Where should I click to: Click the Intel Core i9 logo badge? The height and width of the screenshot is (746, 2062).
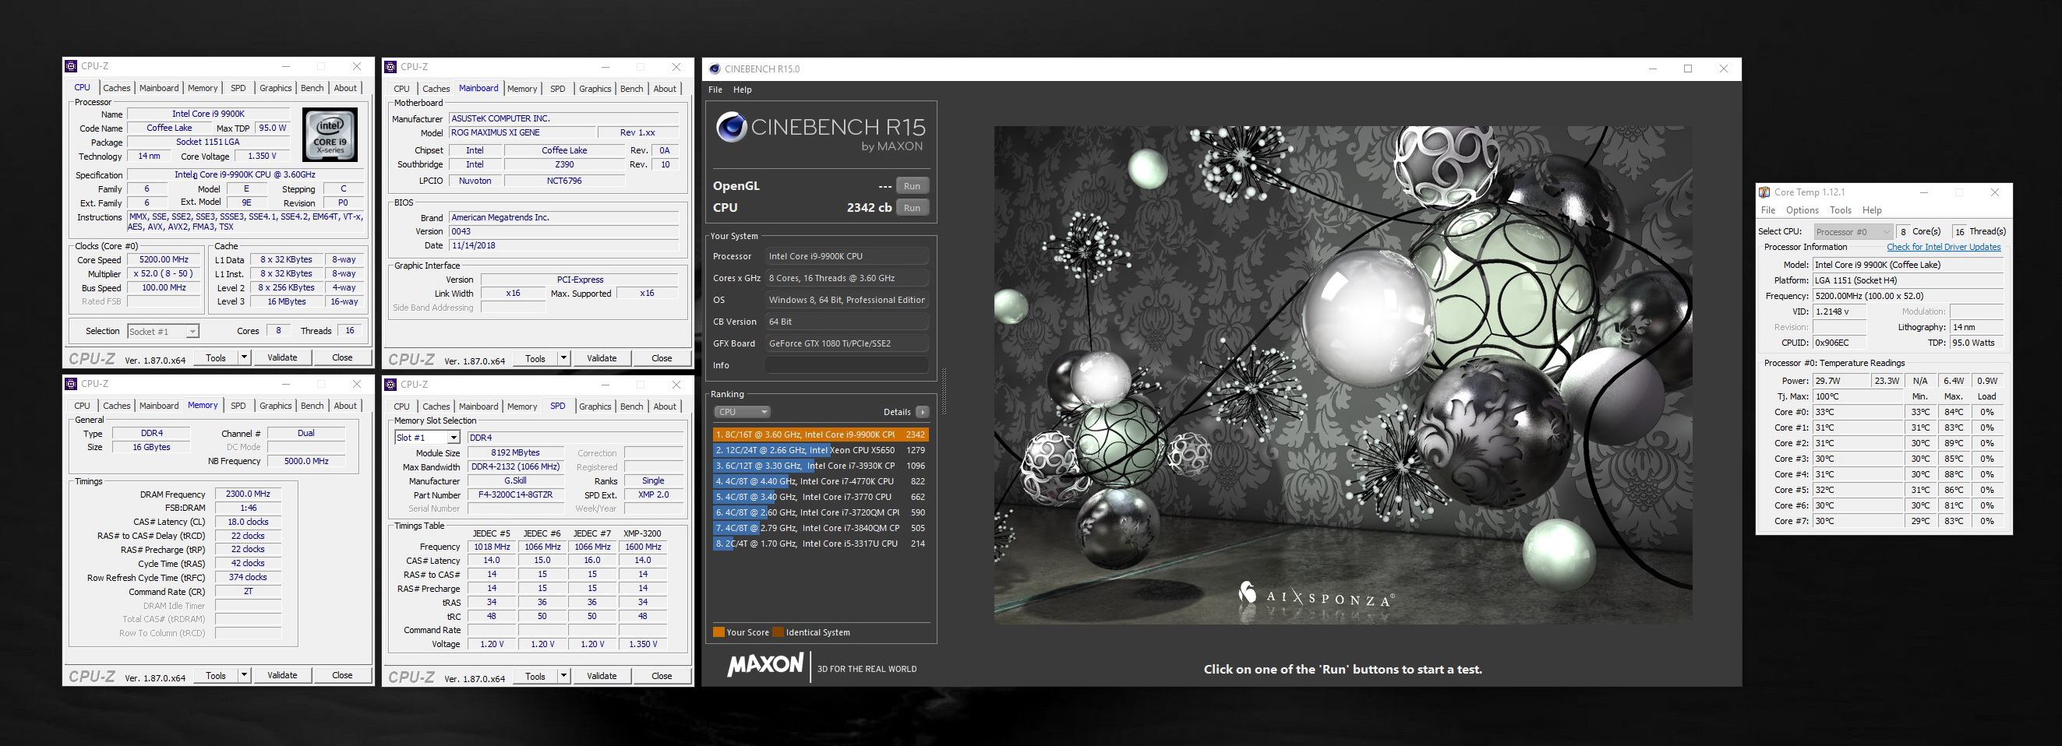[x=330, y=135]
